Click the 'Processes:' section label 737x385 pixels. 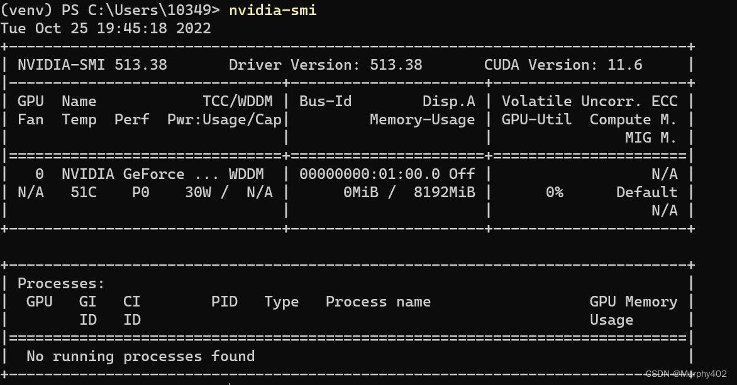[x=61, y=284]
